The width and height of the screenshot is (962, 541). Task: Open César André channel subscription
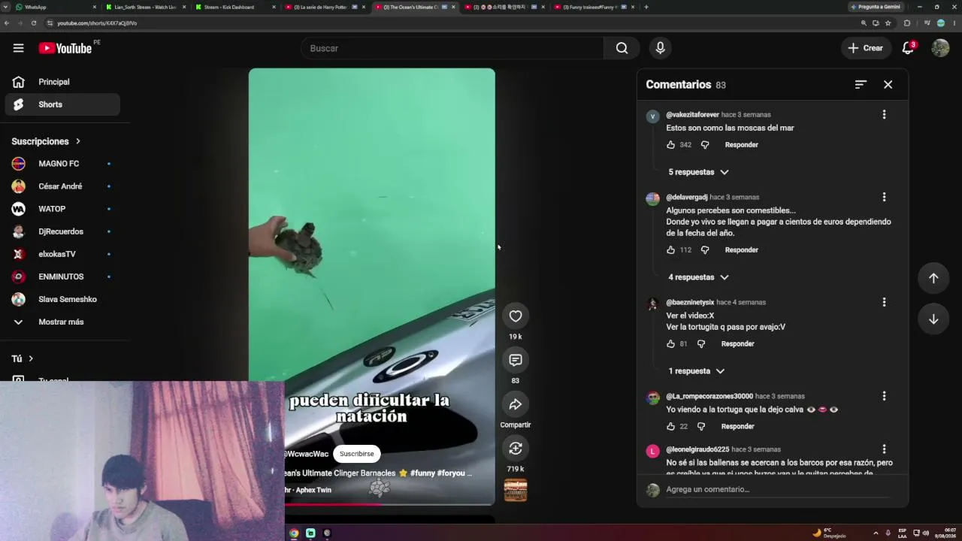[x=62, y=186]
